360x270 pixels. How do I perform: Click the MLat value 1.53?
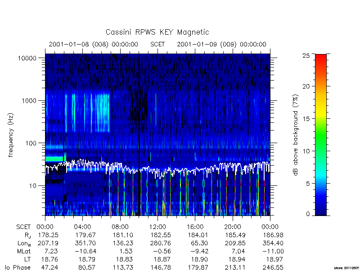[126, 252]
